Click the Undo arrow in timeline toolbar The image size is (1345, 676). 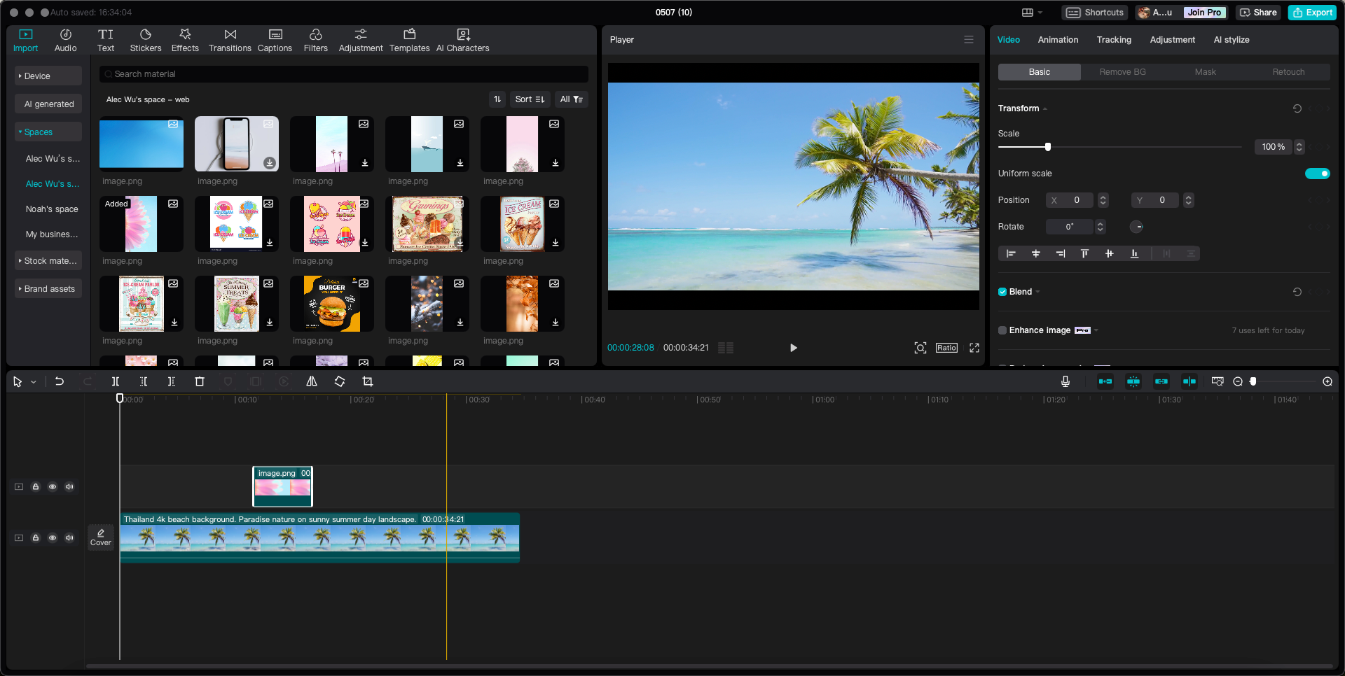60,381
